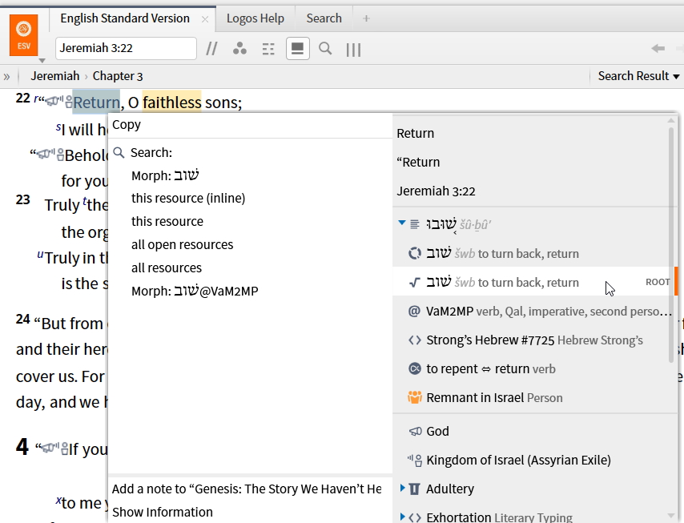Click the Exhortation angle-brackets icon
The height and width of the screenshot is (523, 684).
click(415, 517)
